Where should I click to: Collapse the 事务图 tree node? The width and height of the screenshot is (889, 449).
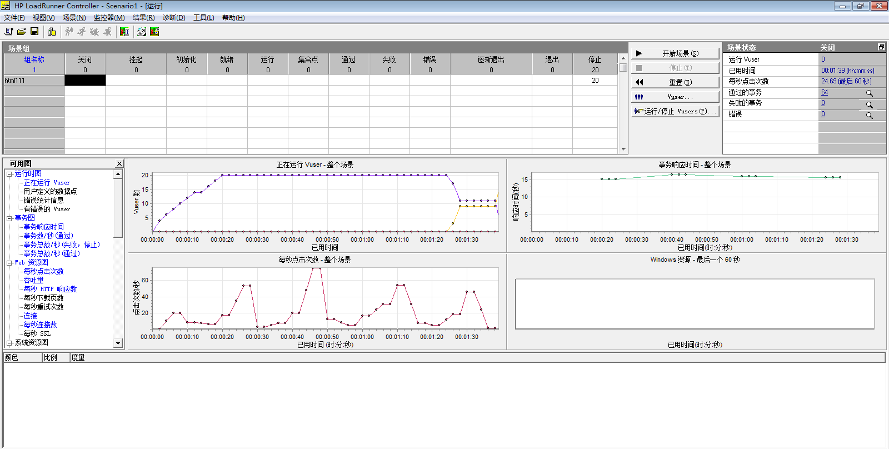coord(9,218)
